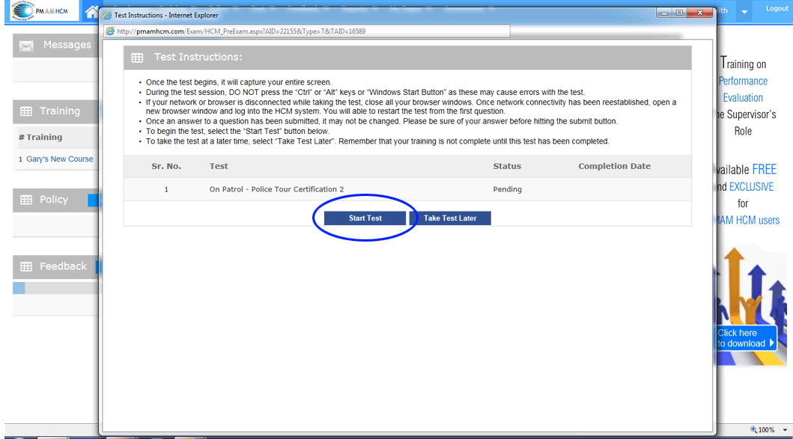Screen dimensions: 793x439
Task: Click the popup address bar URL field
Action: point(306,31)
